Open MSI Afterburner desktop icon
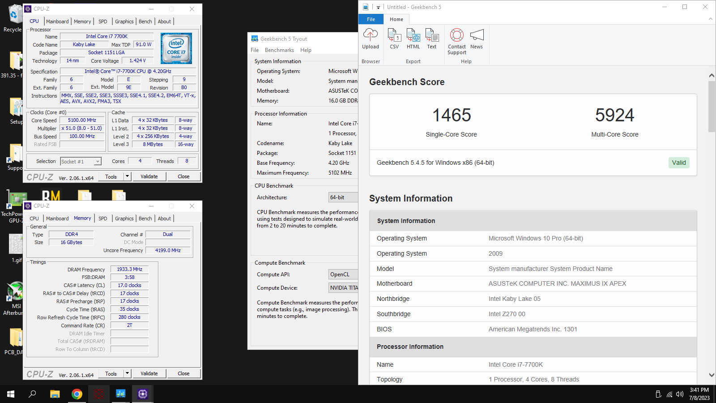 coord(14,298)
